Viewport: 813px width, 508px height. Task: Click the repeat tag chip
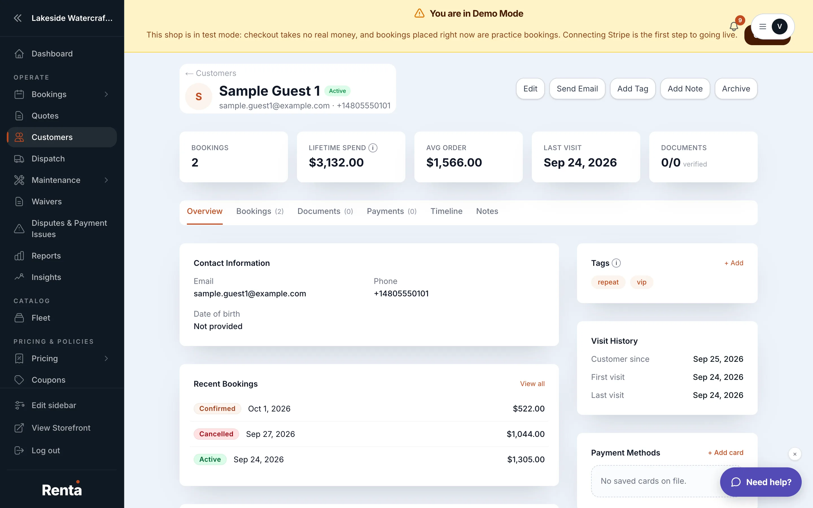[x=608, y=282]
